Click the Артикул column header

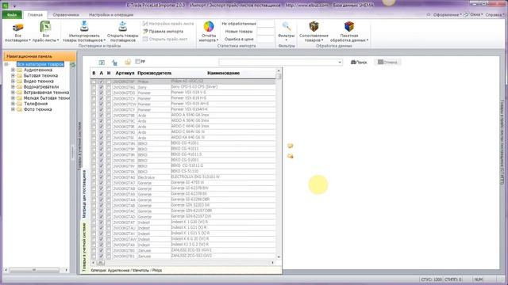point(125,73)
